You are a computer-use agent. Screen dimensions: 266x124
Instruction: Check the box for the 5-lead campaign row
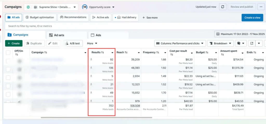(8, 78)
